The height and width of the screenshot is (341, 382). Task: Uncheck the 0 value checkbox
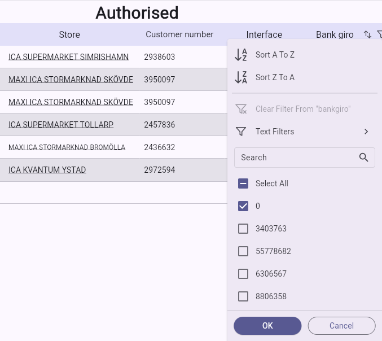[243, 206]
